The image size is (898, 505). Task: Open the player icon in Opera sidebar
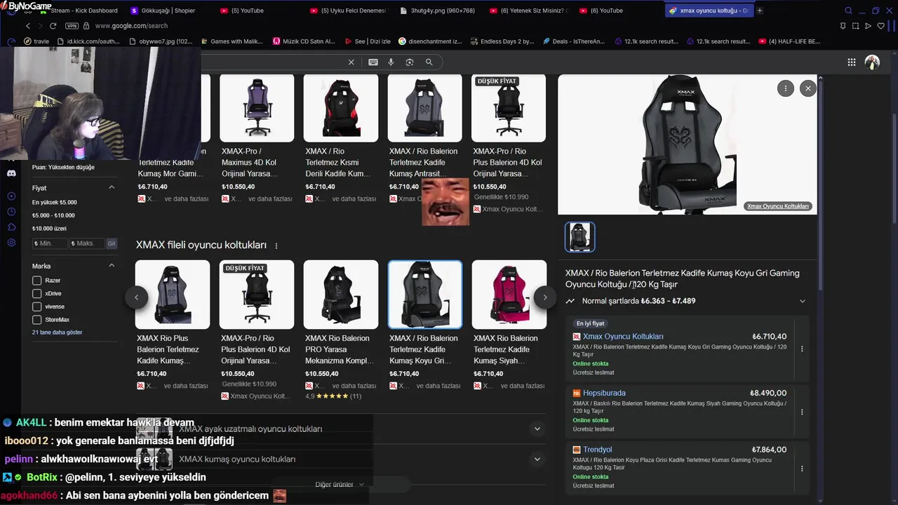coord(11,196)
